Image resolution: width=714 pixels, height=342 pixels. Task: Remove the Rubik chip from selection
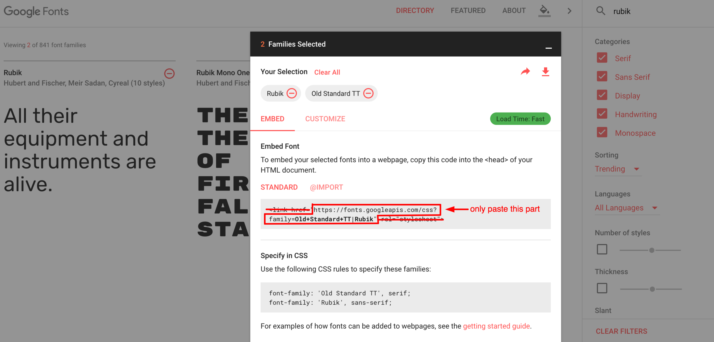292,93
